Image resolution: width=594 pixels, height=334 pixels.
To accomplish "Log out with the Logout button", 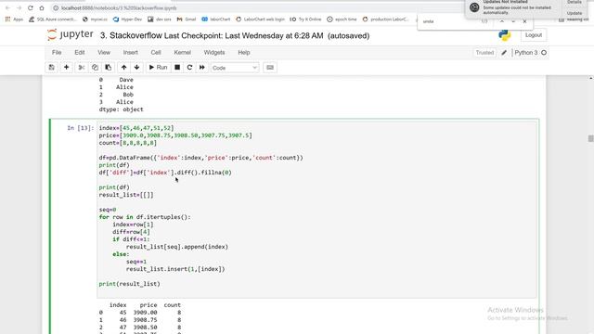I will [x=534, y=35].
